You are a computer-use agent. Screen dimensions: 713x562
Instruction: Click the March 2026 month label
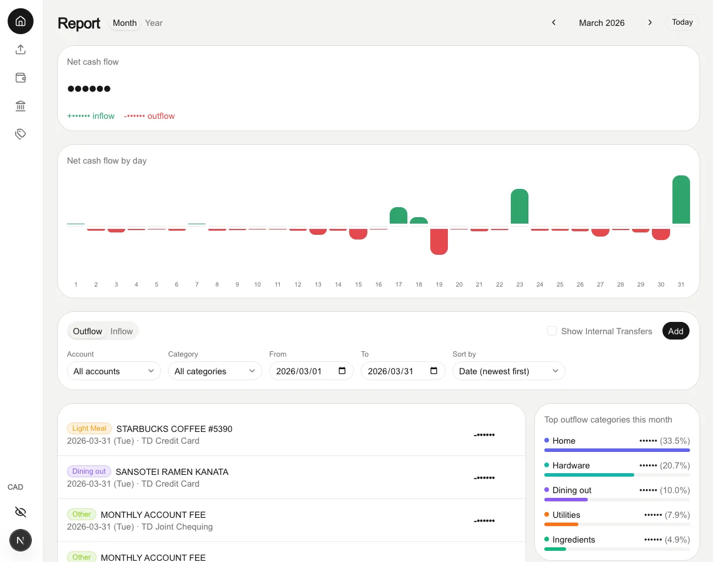(602, 23)
